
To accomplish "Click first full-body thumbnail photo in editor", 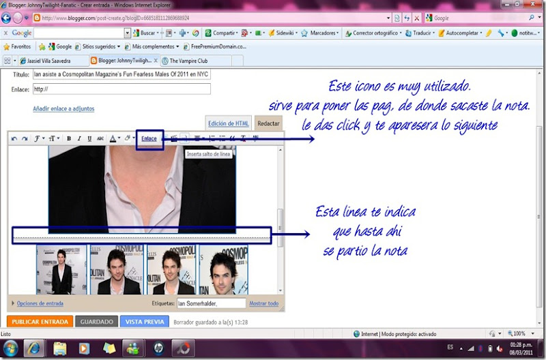I will point(61,270).
